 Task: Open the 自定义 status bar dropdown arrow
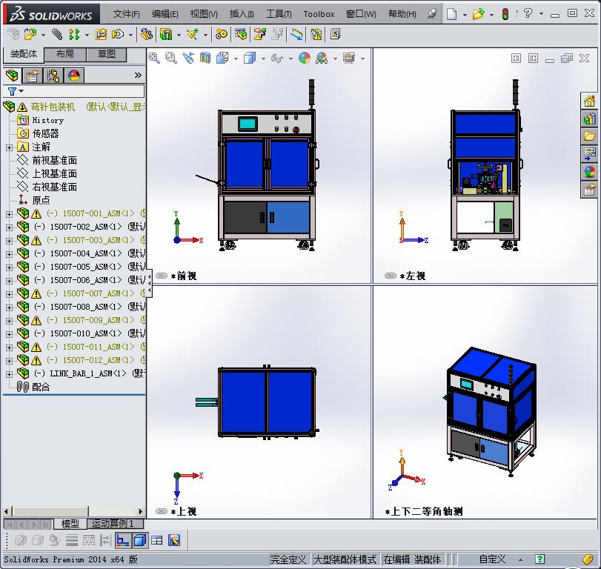520,560
